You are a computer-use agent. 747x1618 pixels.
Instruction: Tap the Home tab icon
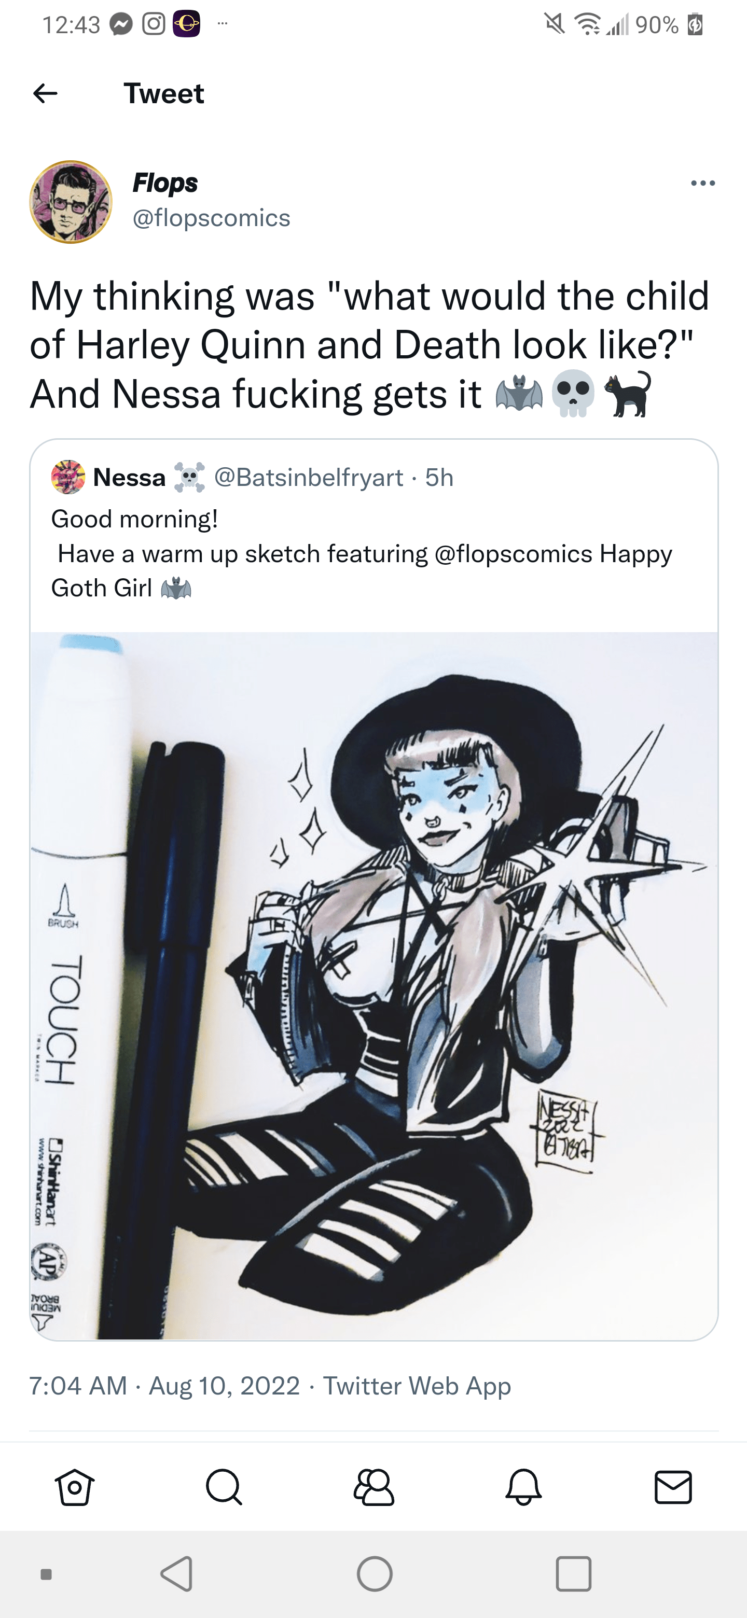pos(75,1487)
